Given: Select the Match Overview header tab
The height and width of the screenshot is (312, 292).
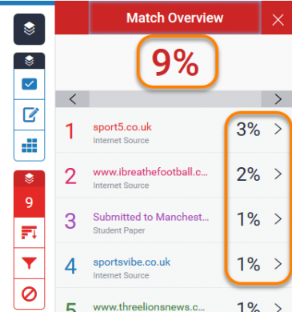Looking at the screenshot, I should click(x=174, y=18).
